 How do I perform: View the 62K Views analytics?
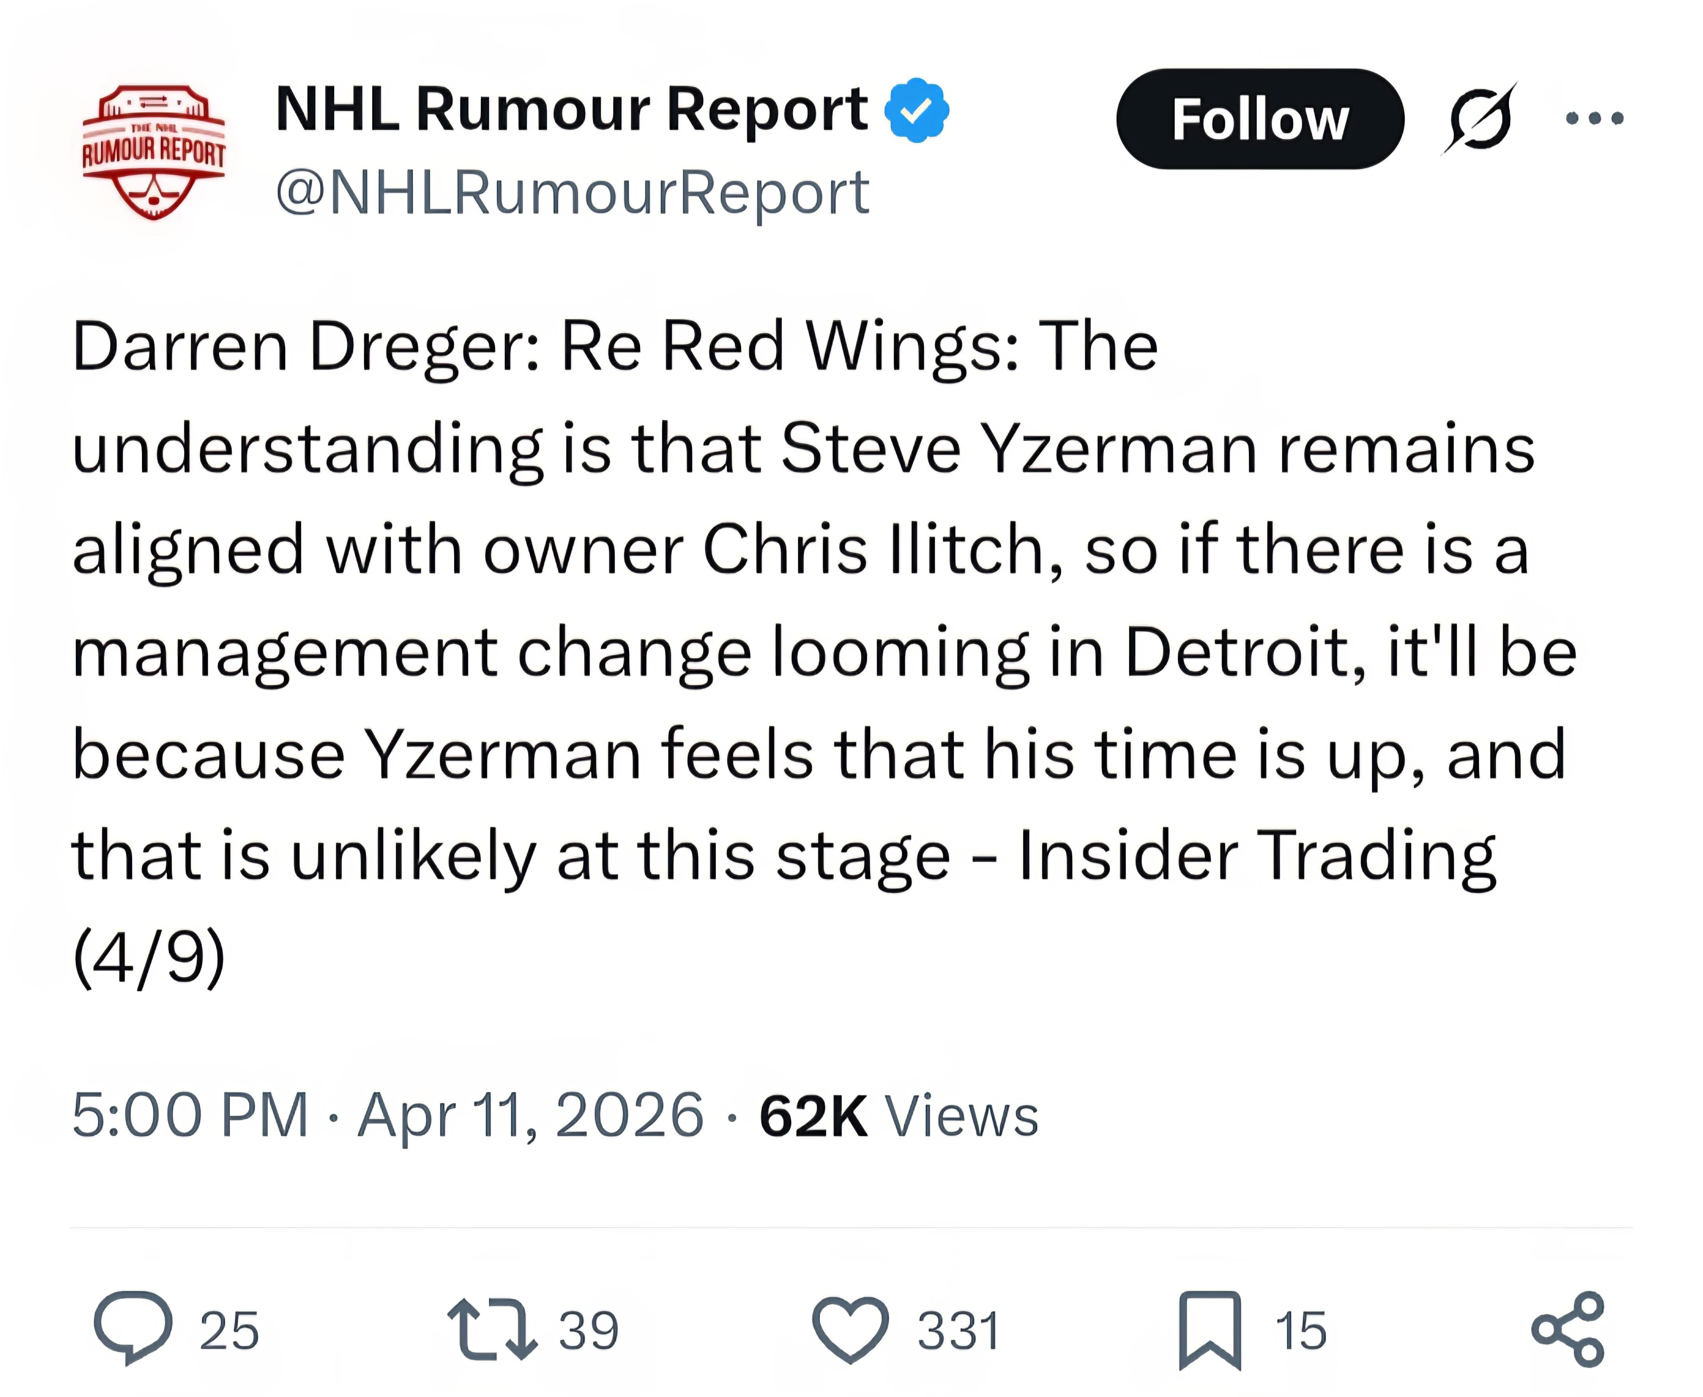(x=898, y=1115)
